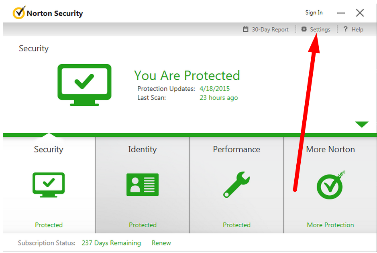
Task: Open the 30-Day Report calendar icon
Action: 245,29
